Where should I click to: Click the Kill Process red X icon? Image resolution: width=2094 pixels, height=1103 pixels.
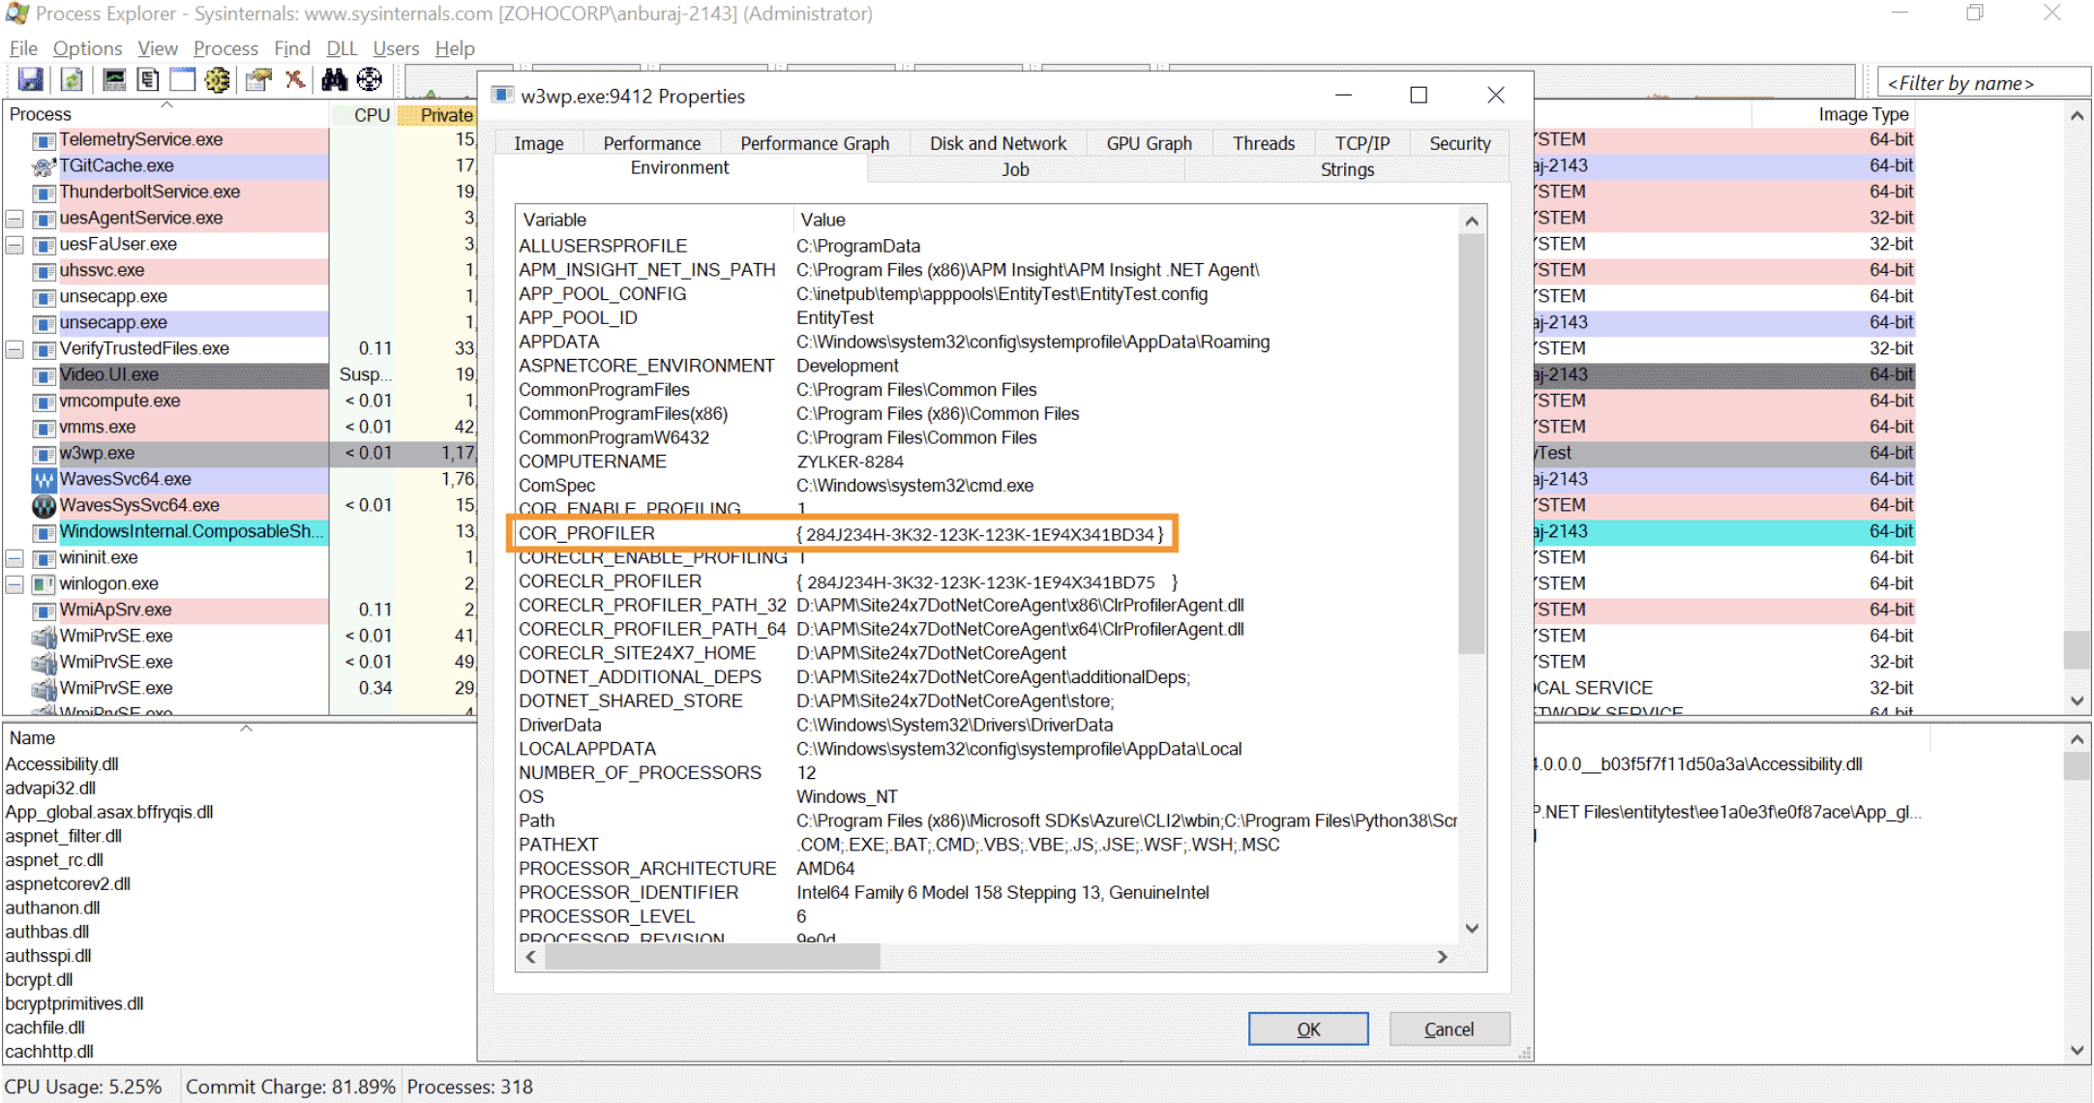(295, 80)
